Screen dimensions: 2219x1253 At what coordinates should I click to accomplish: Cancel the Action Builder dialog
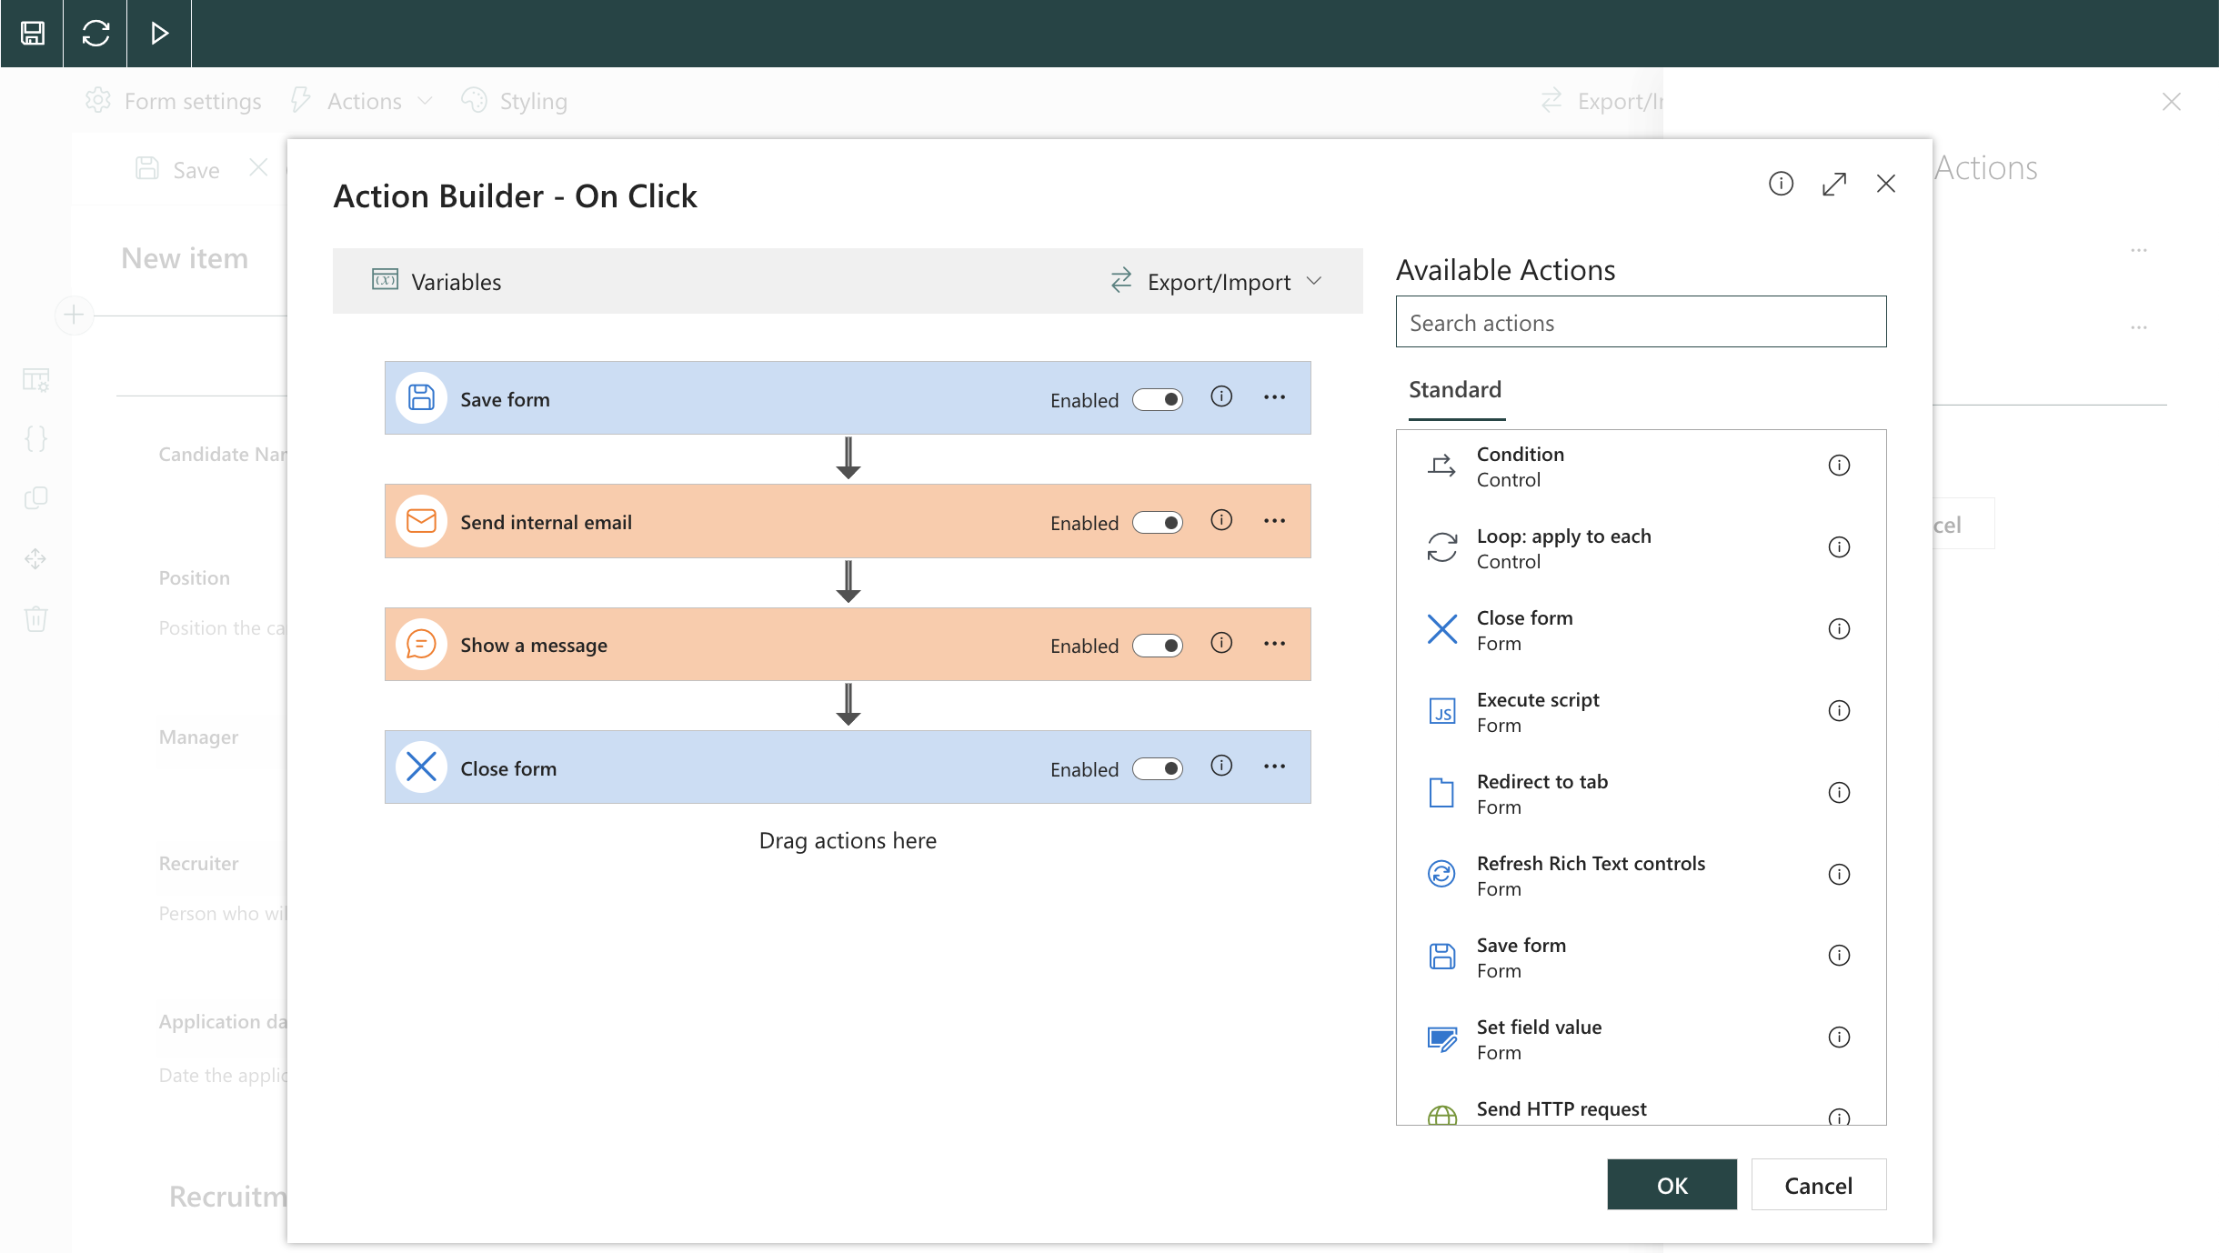coord(1818,1185)
